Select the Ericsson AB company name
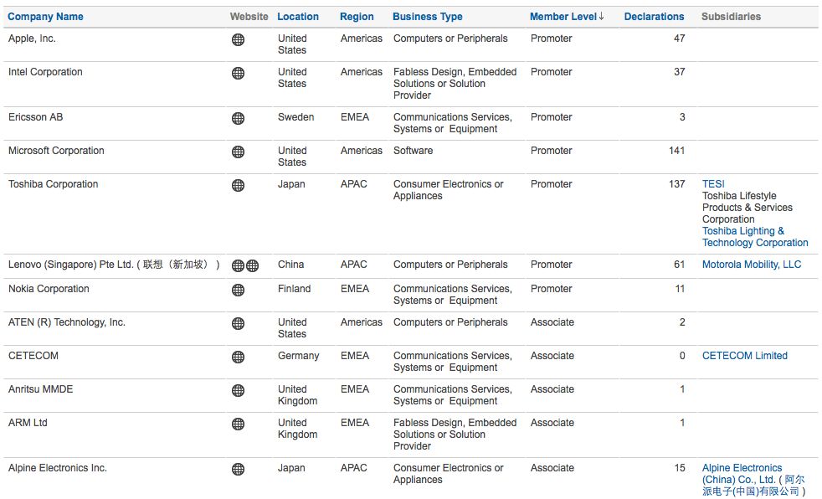The height and width of the screenshot is (499, 822). point(36,117)
